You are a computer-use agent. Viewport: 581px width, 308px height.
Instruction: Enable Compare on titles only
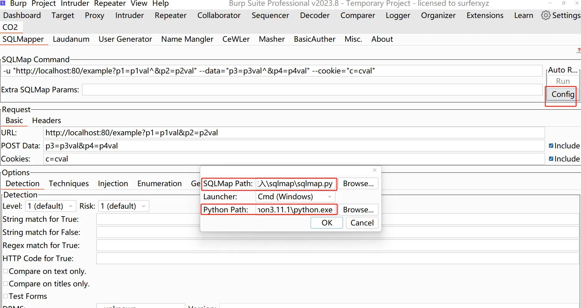pos(5,284)
